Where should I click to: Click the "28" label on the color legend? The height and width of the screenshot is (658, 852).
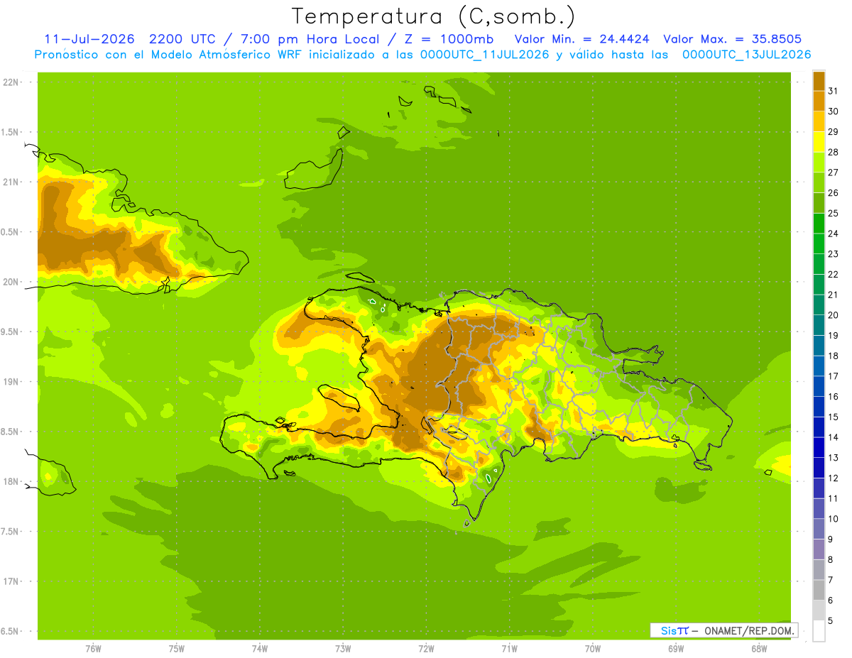[x=833, y=152]
